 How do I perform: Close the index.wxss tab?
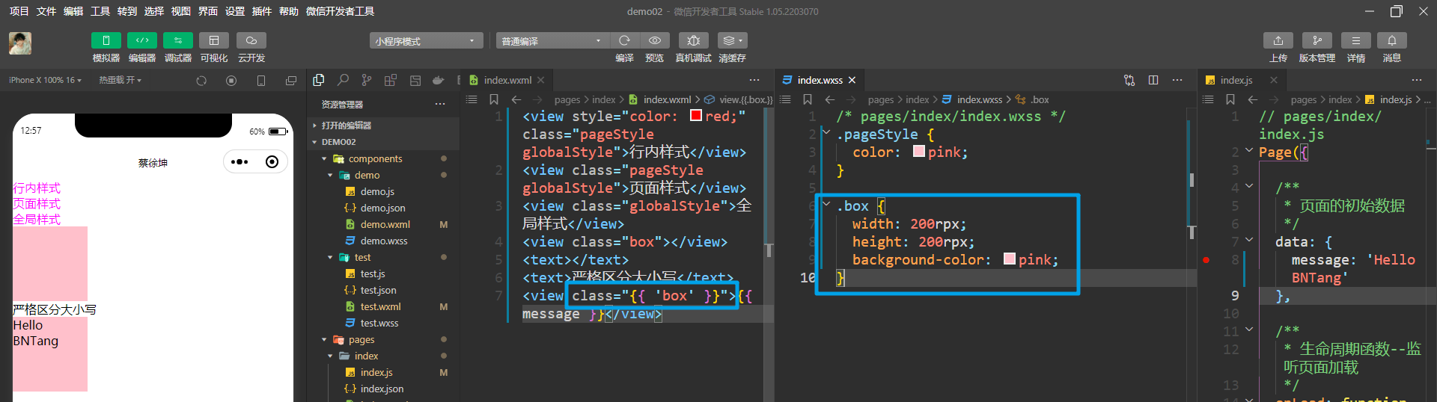[852, 80]
